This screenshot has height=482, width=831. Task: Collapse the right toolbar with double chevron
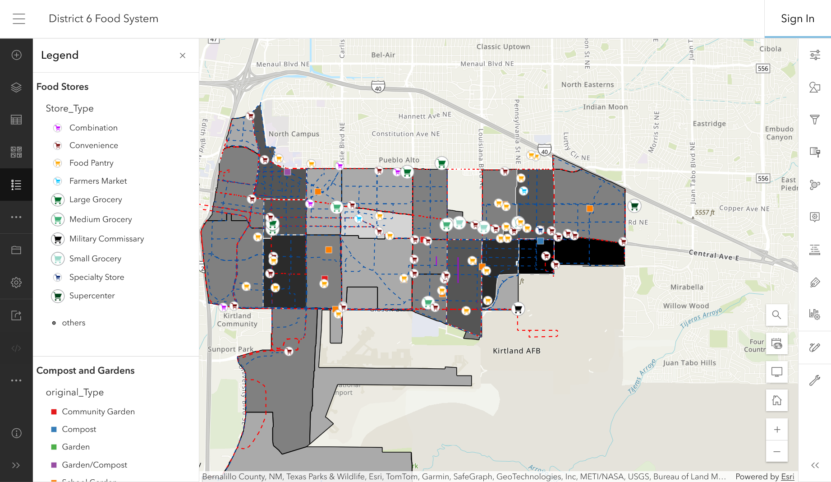coord(815,465)
